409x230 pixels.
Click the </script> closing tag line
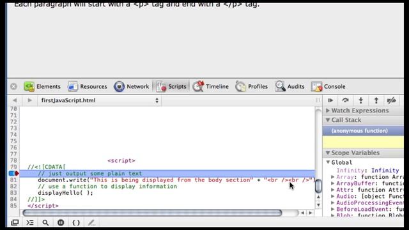pos(43,206)
